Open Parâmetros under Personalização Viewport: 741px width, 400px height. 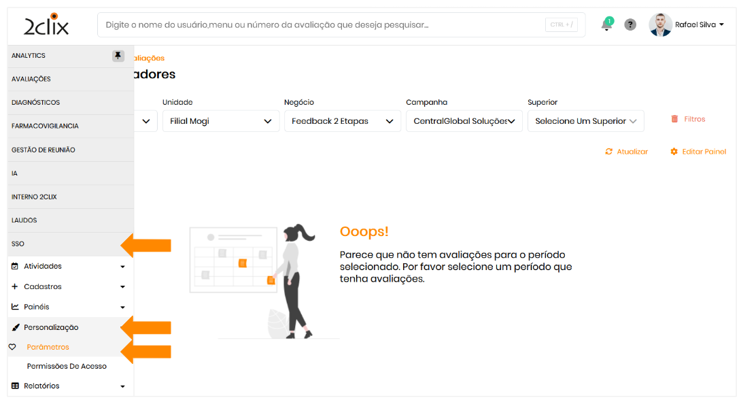pos(48,347)
